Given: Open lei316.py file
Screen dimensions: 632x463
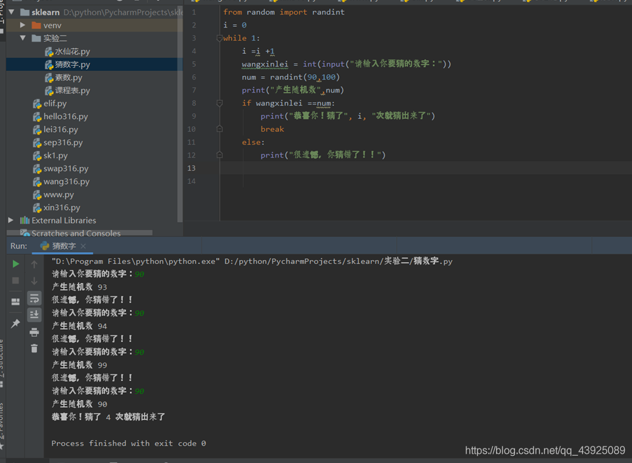Looking at the screenshot, I should point(60,129).
